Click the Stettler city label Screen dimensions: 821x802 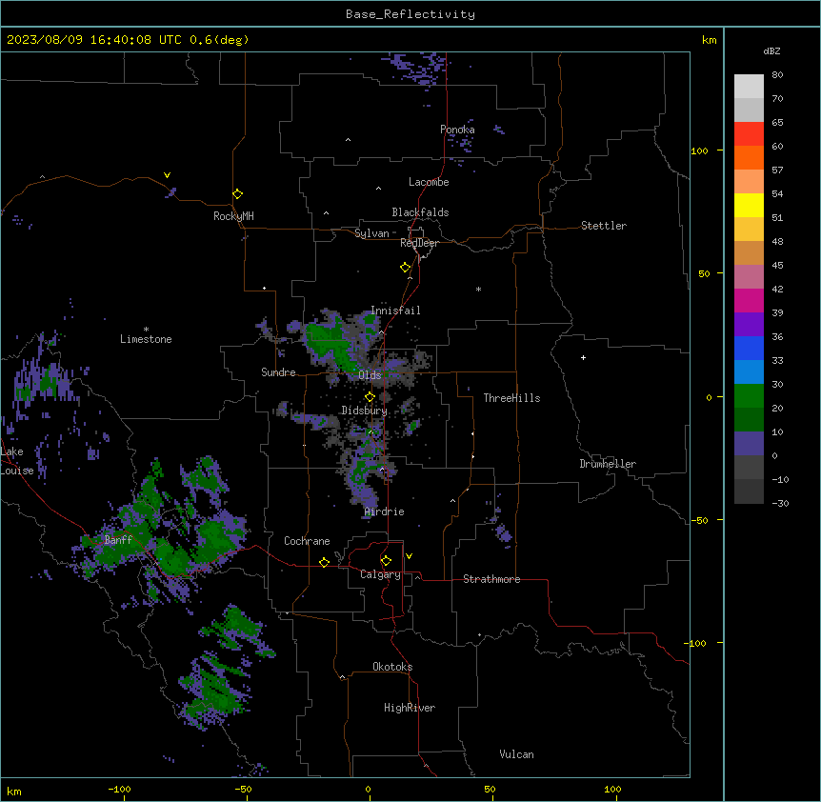[x=604, y=226]
